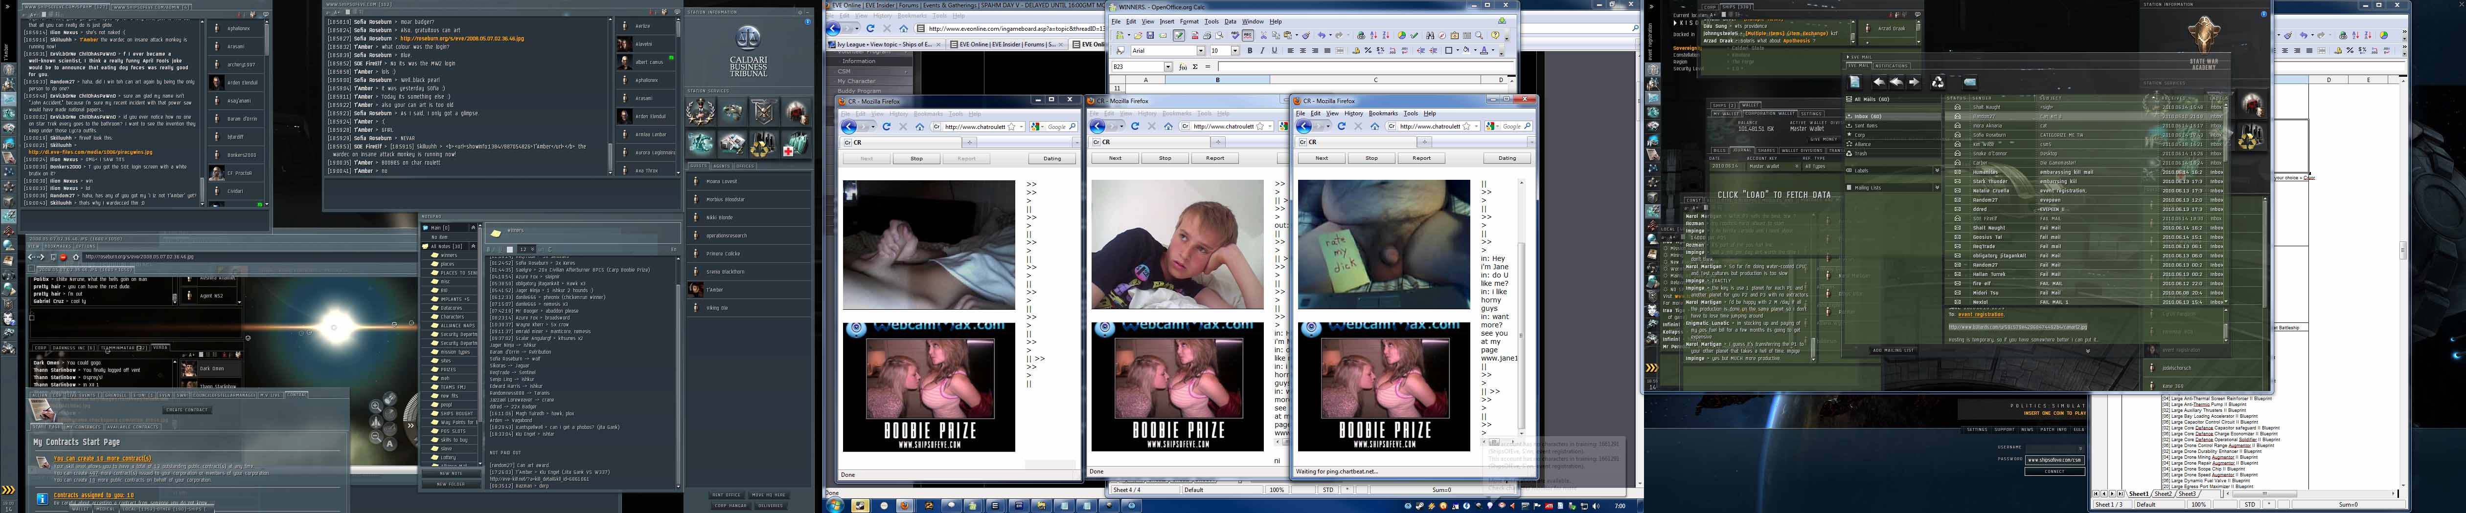The height and width of the screenshot is (513, 2466).
Task: Click New document icon in WINNERS Calc toolbar
Action: coord(1120,35)
